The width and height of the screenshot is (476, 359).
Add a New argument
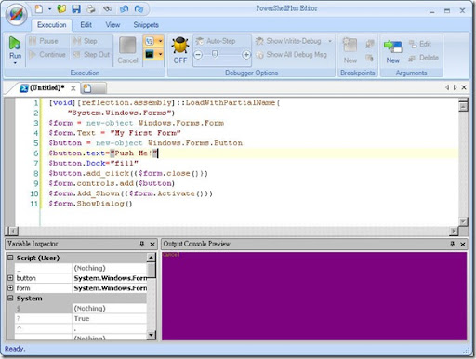393,50
